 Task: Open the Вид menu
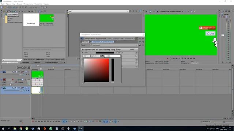point(14,4)
